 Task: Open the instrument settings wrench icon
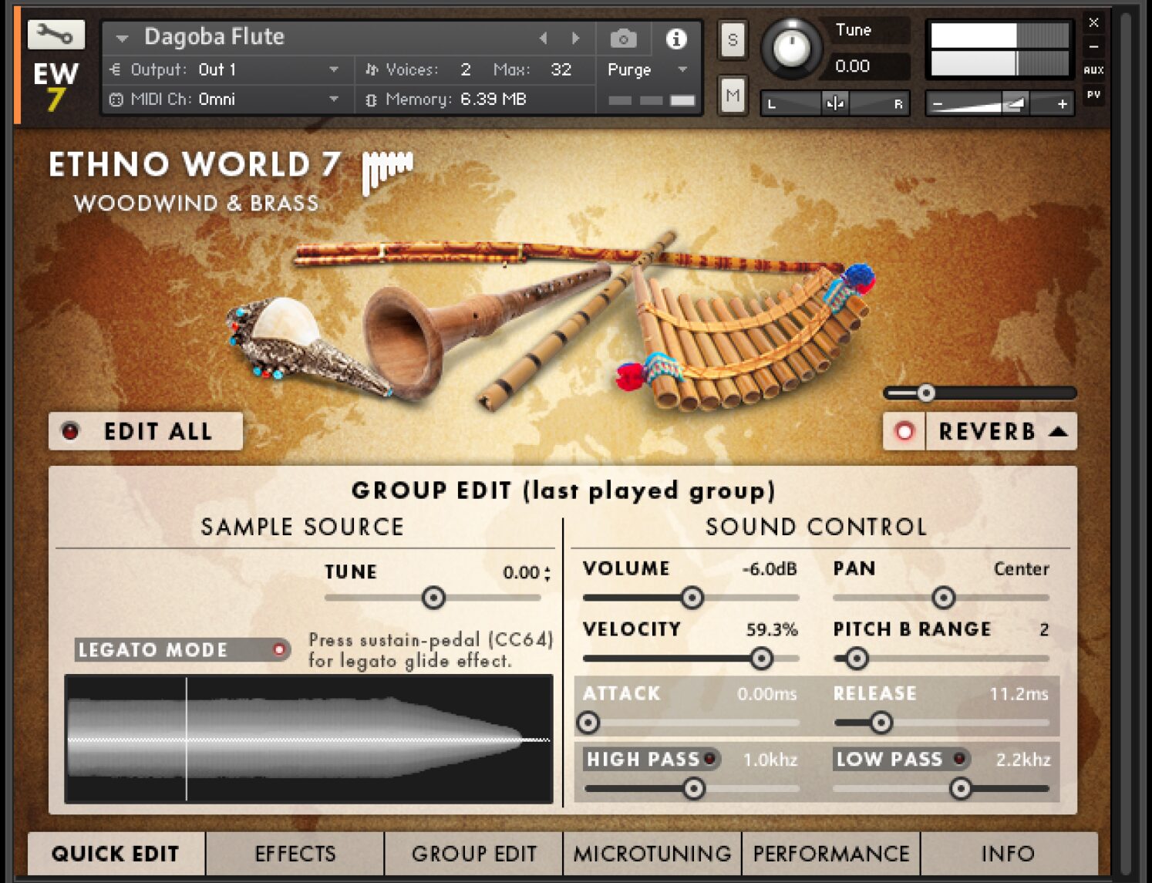click(x=56, y=34)
